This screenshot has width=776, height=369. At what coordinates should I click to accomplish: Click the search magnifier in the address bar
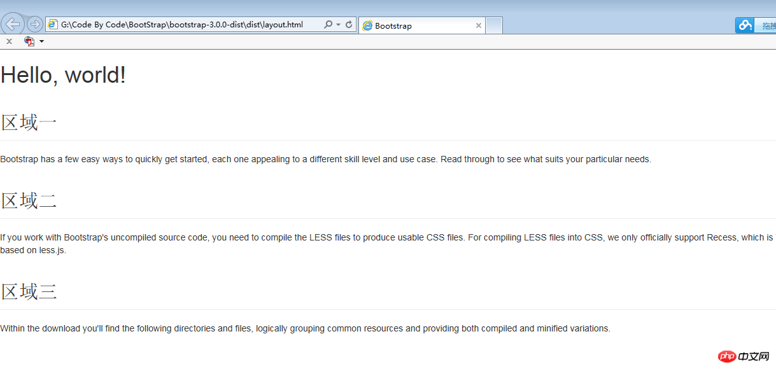[x=328, y=24]
